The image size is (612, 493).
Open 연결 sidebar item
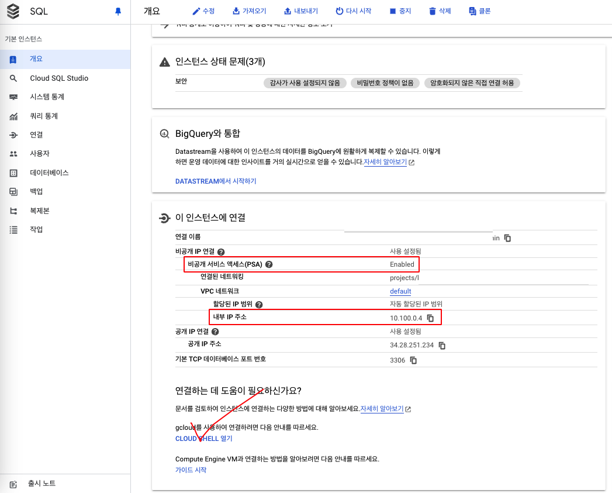coord(65,135)
